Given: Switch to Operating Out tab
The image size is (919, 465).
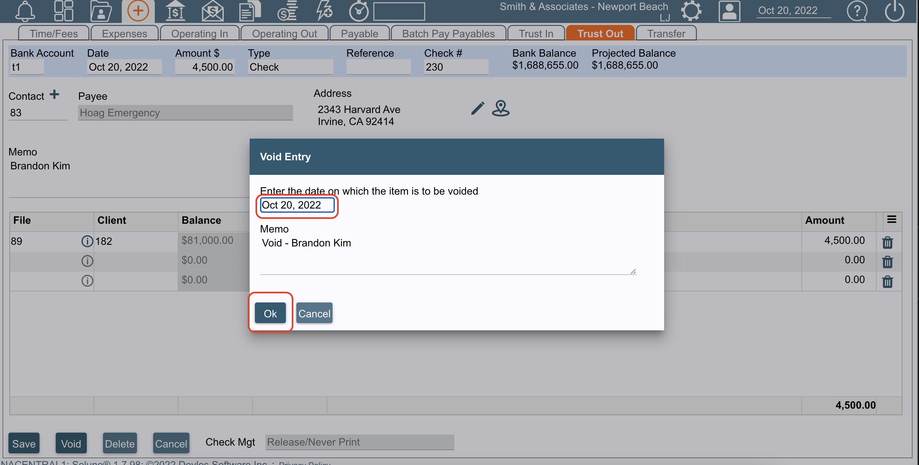Looking at the screenshot, I should click(284, 33).
